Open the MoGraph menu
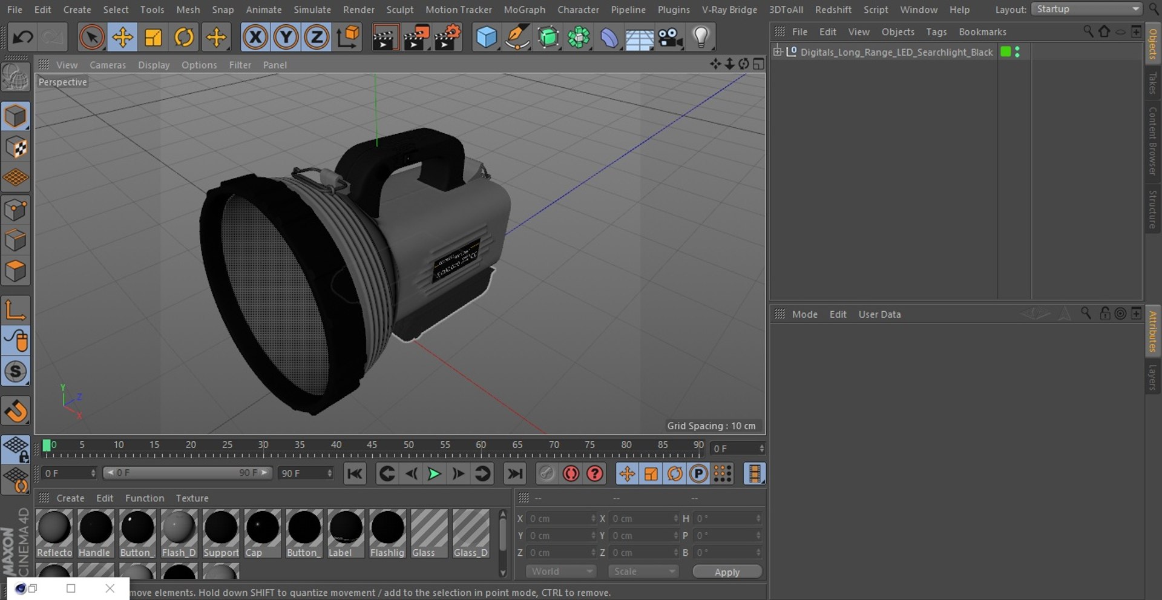The width and height of the screenshot is (1162, 600). click(x=524, y=10)
